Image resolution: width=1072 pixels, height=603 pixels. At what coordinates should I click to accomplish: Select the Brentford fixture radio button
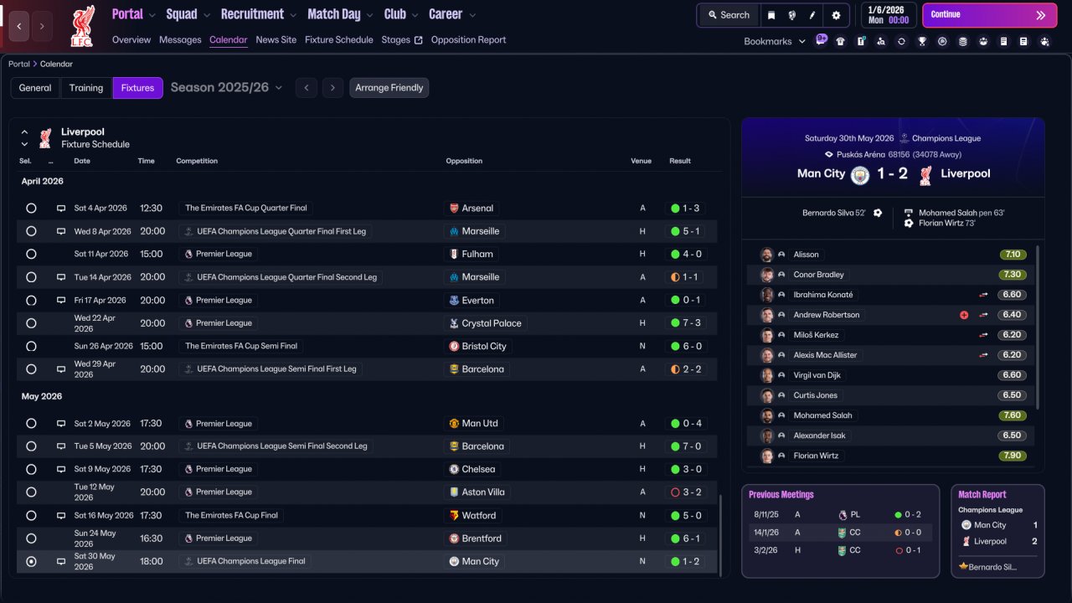(31, 539)
